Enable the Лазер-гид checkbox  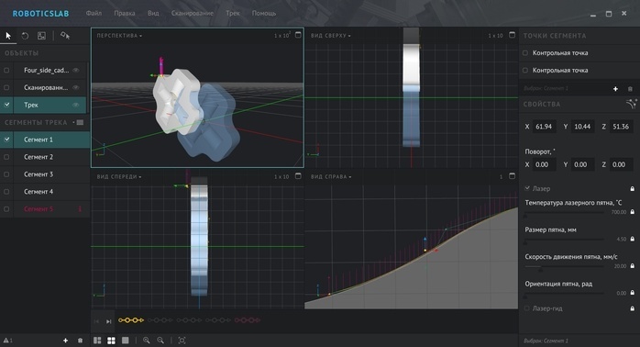(527, 308)
